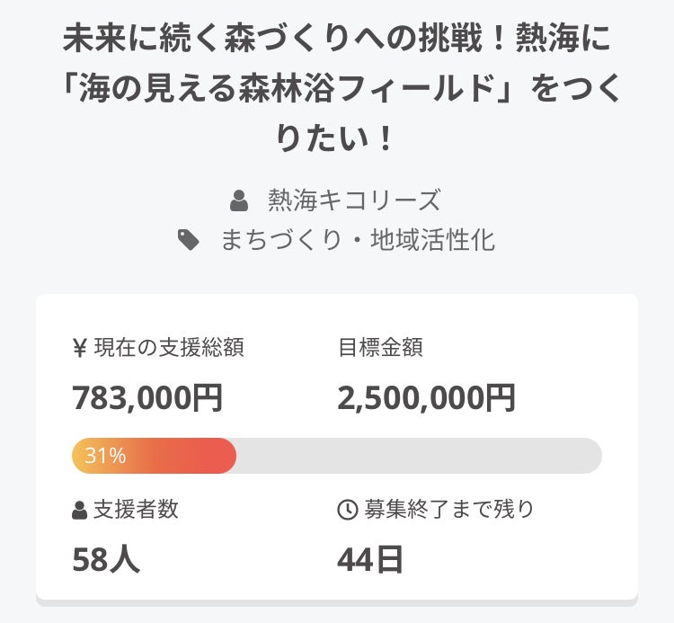The height and width of the screenshot is (623, 674).
Task: Click the 2,500,000円 goal amount
Action: point(426,396)
